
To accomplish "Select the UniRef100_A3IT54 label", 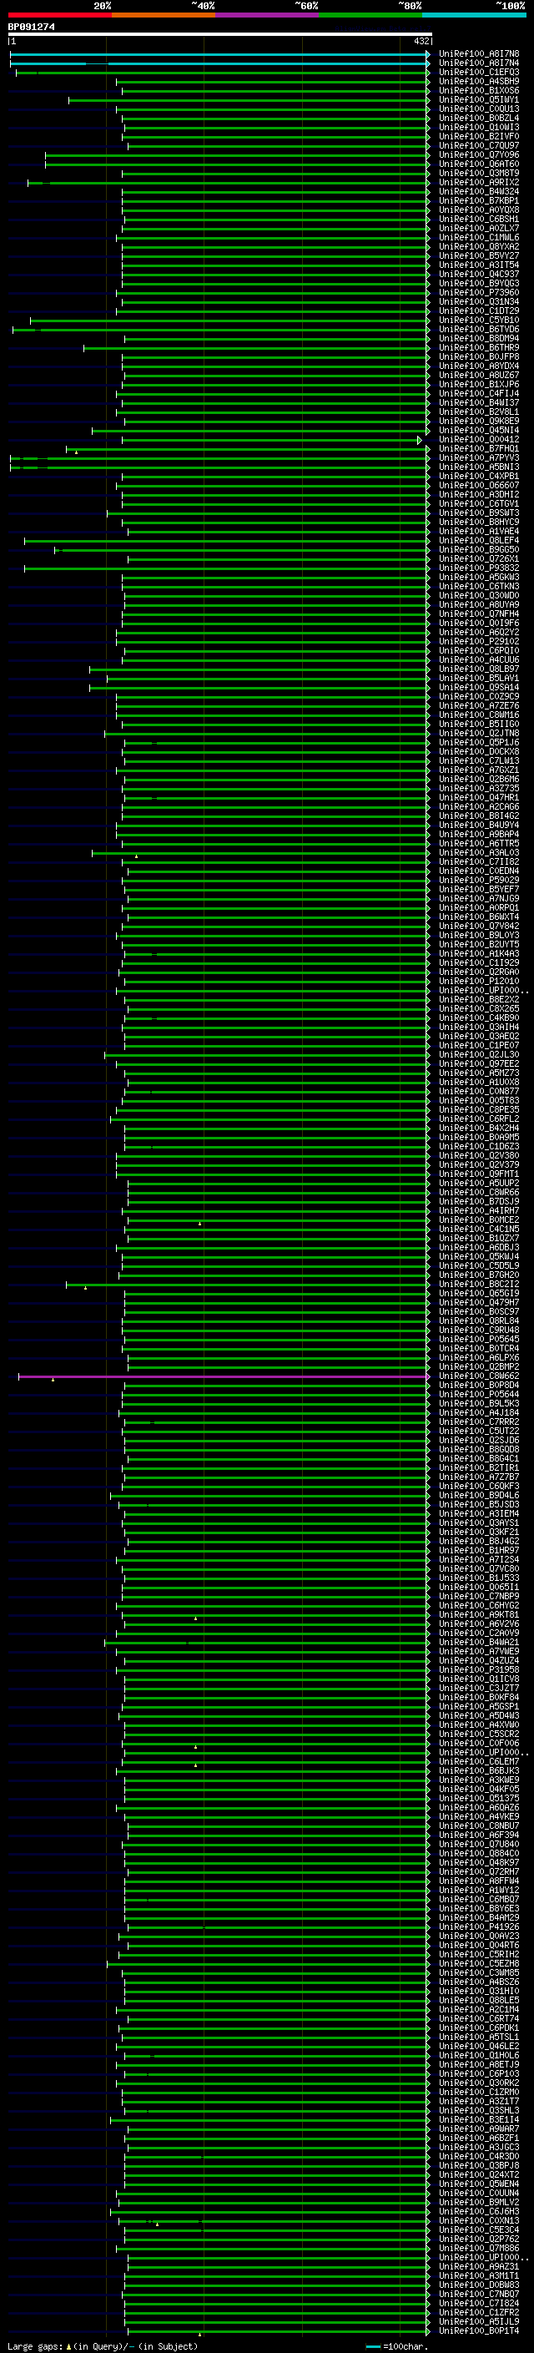I will (x=479, y=265).
